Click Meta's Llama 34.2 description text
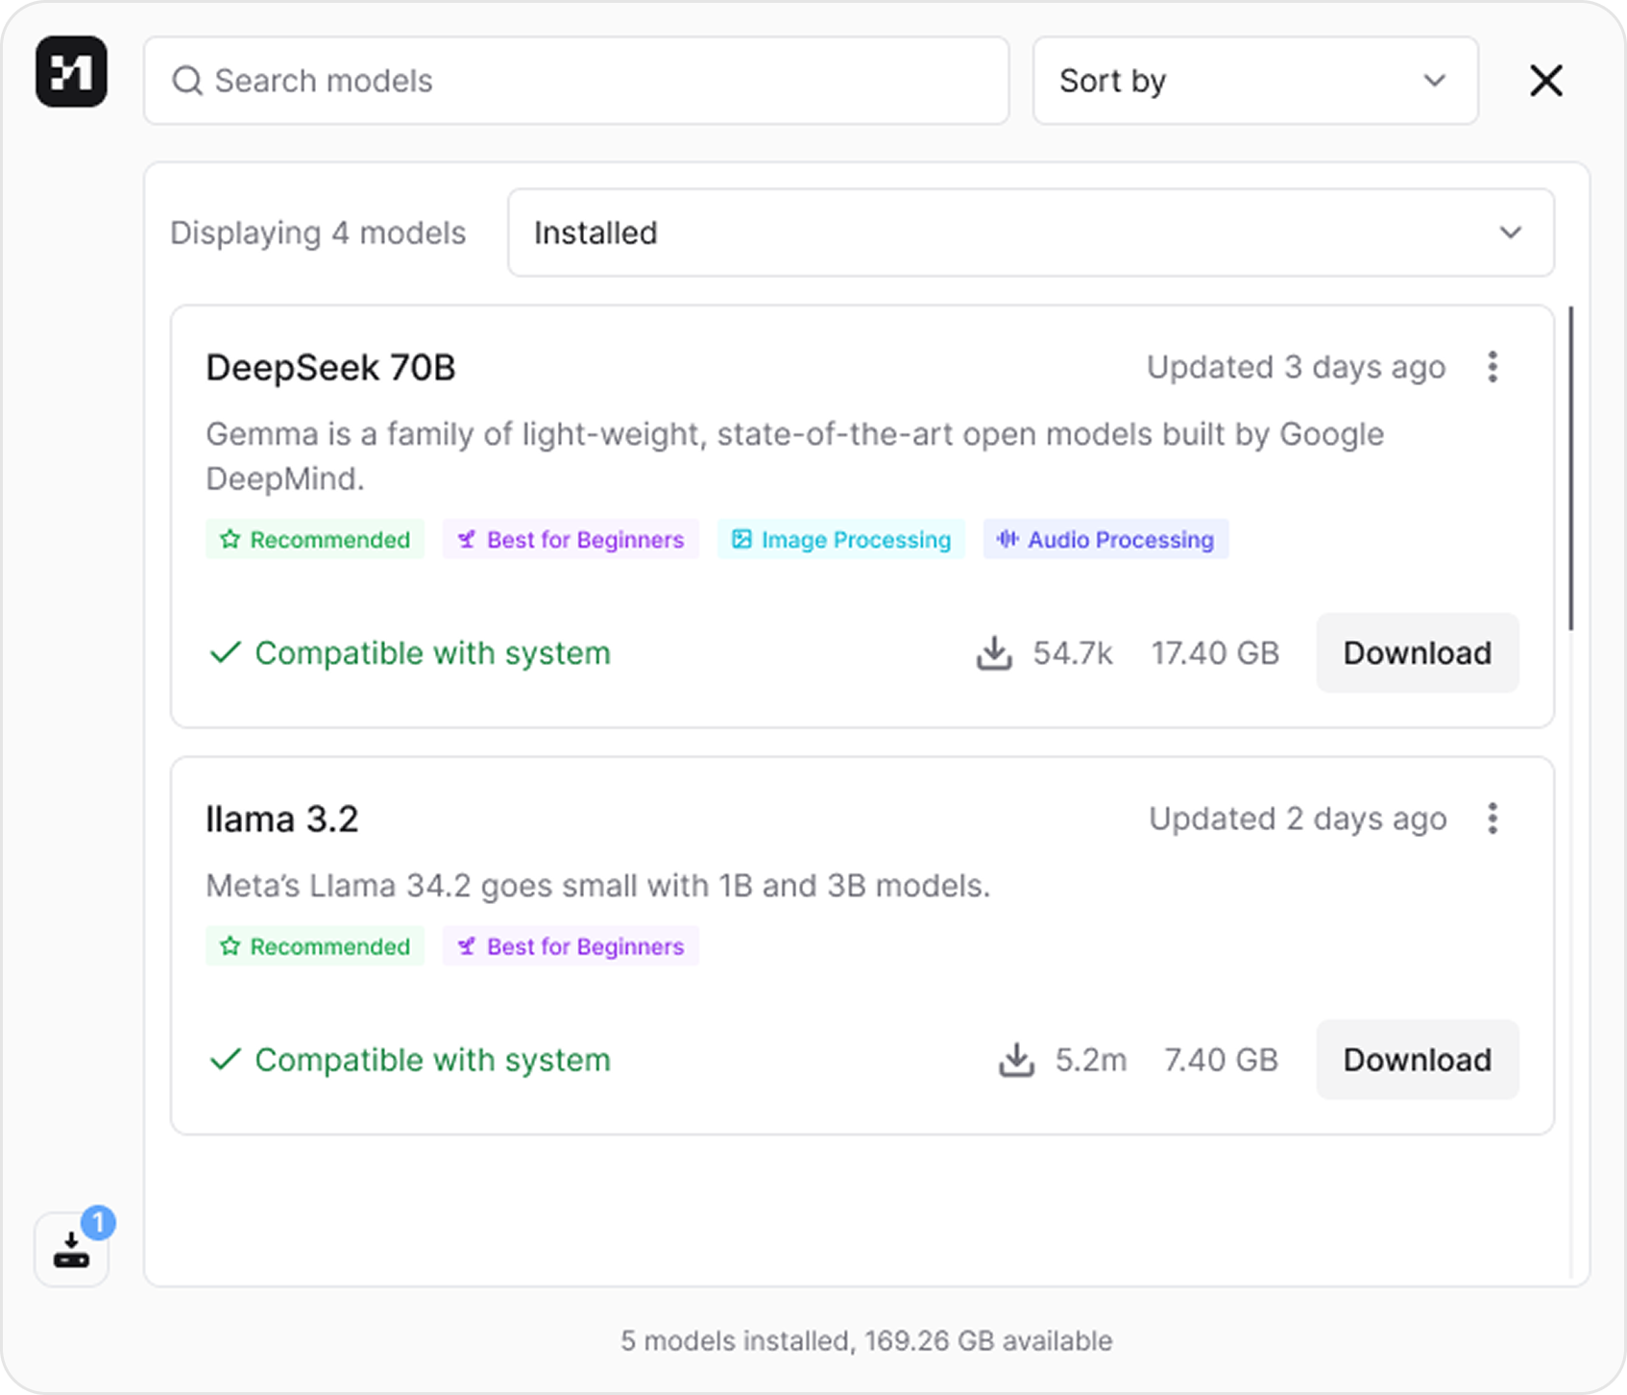The width and height of the screenshot is (1627, 1395). (597, 886)
